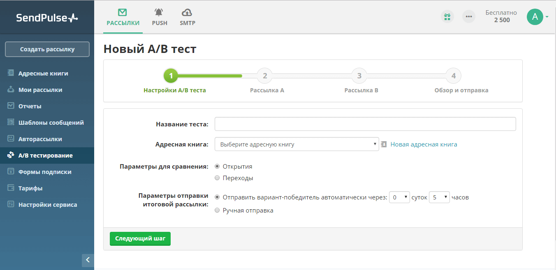Open the Новая адресная книга link
The height and width of the screenshot is (270, 556).
[424, 144]
